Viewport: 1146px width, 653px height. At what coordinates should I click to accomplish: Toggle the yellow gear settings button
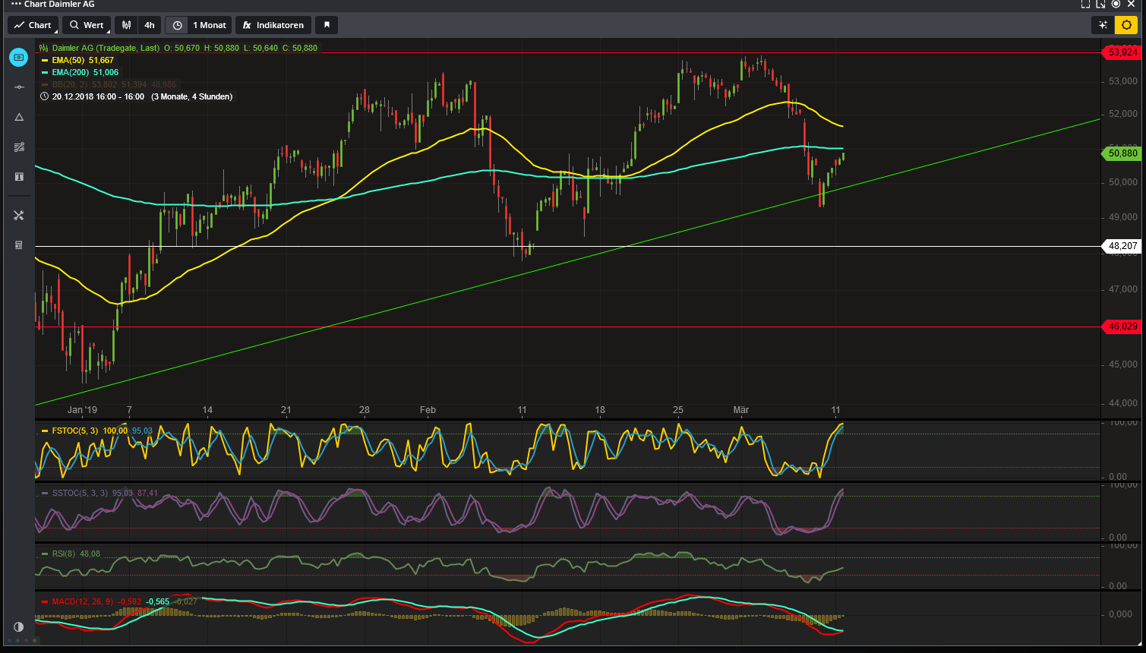(x=1126, y=25)
